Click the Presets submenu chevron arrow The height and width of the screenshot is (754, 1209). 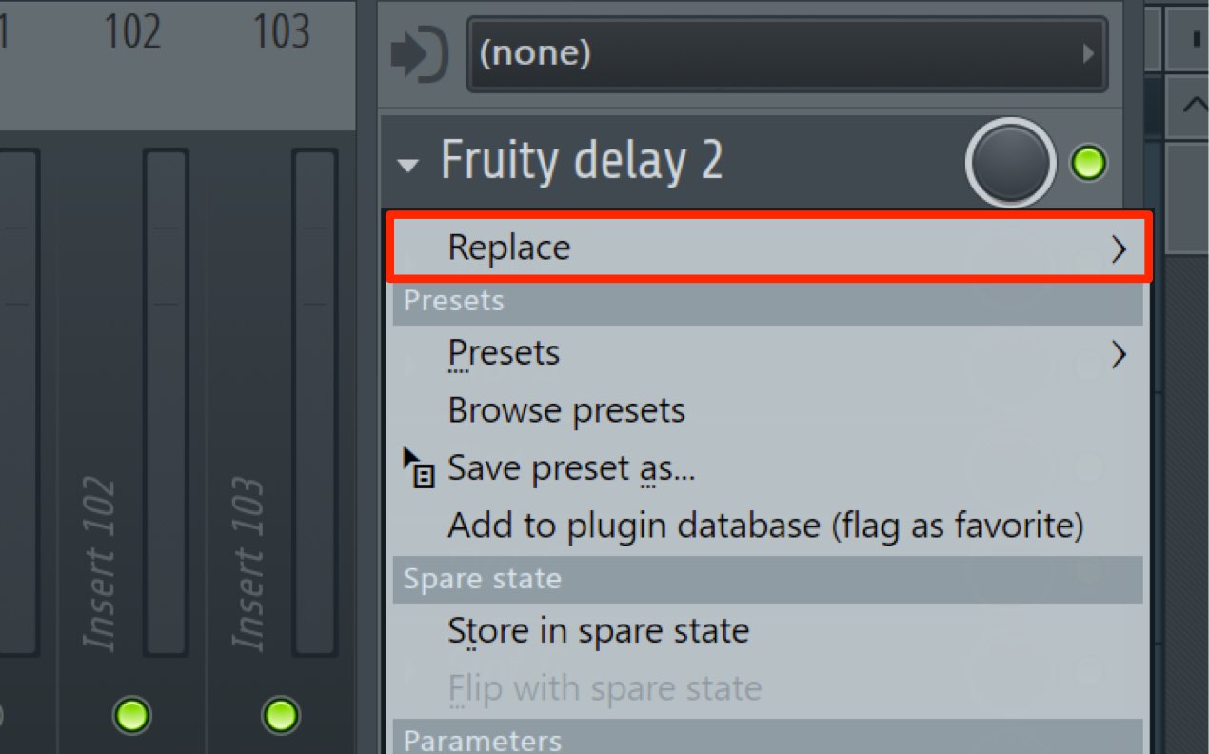coord(1119,354)
